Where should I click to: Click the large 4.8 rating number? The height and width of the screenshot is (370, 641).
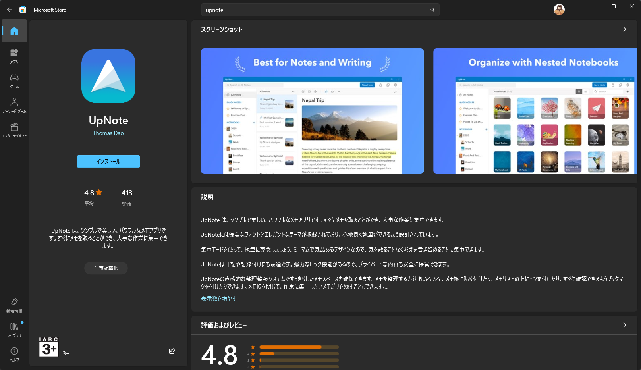[x=219, y=355]
